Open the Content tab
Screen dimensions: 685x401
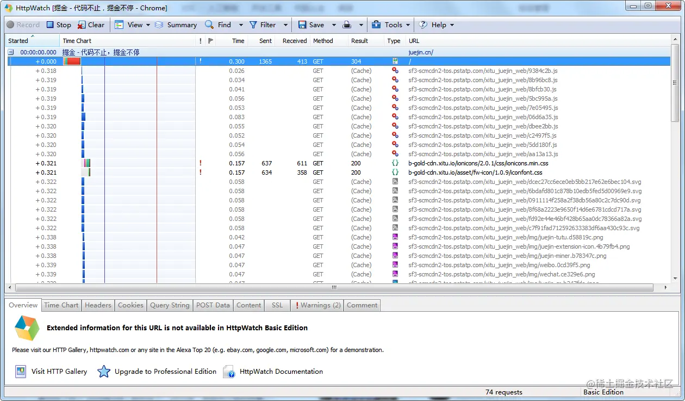(249, 305)
